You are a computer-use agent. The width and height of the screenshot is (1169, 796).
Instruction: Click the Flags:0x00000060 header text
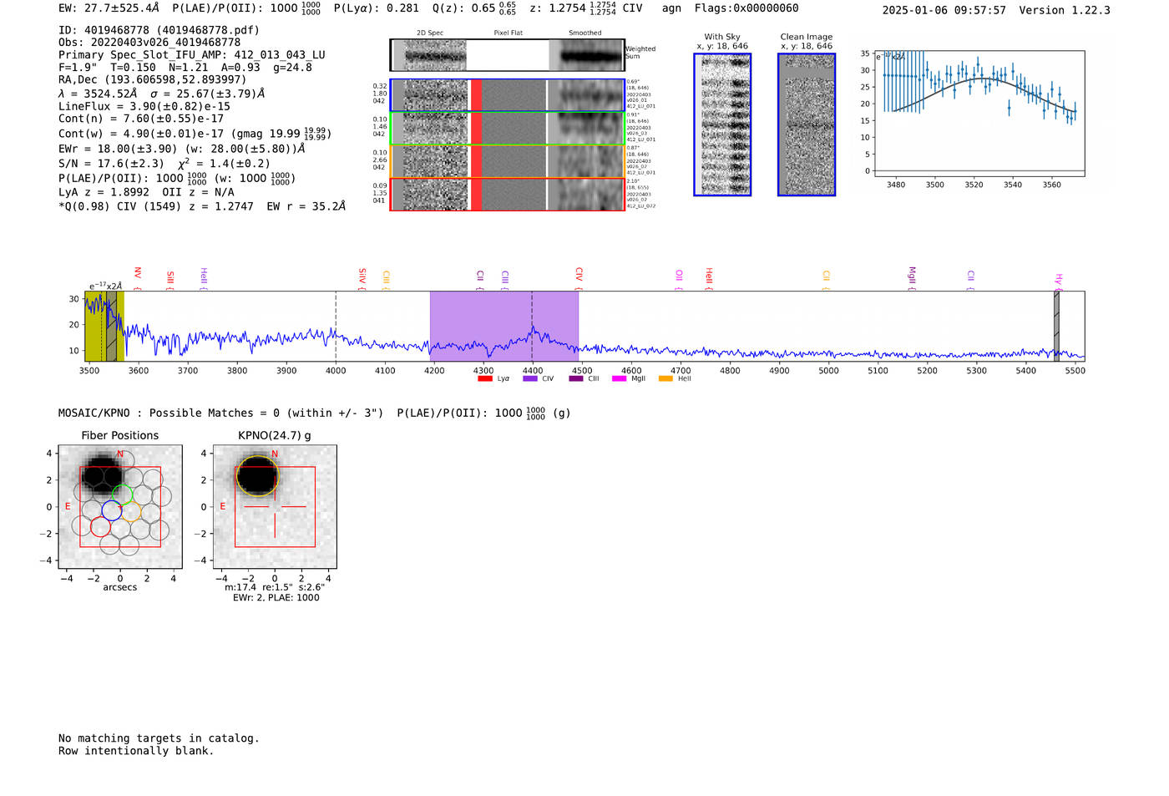(746, 8)
